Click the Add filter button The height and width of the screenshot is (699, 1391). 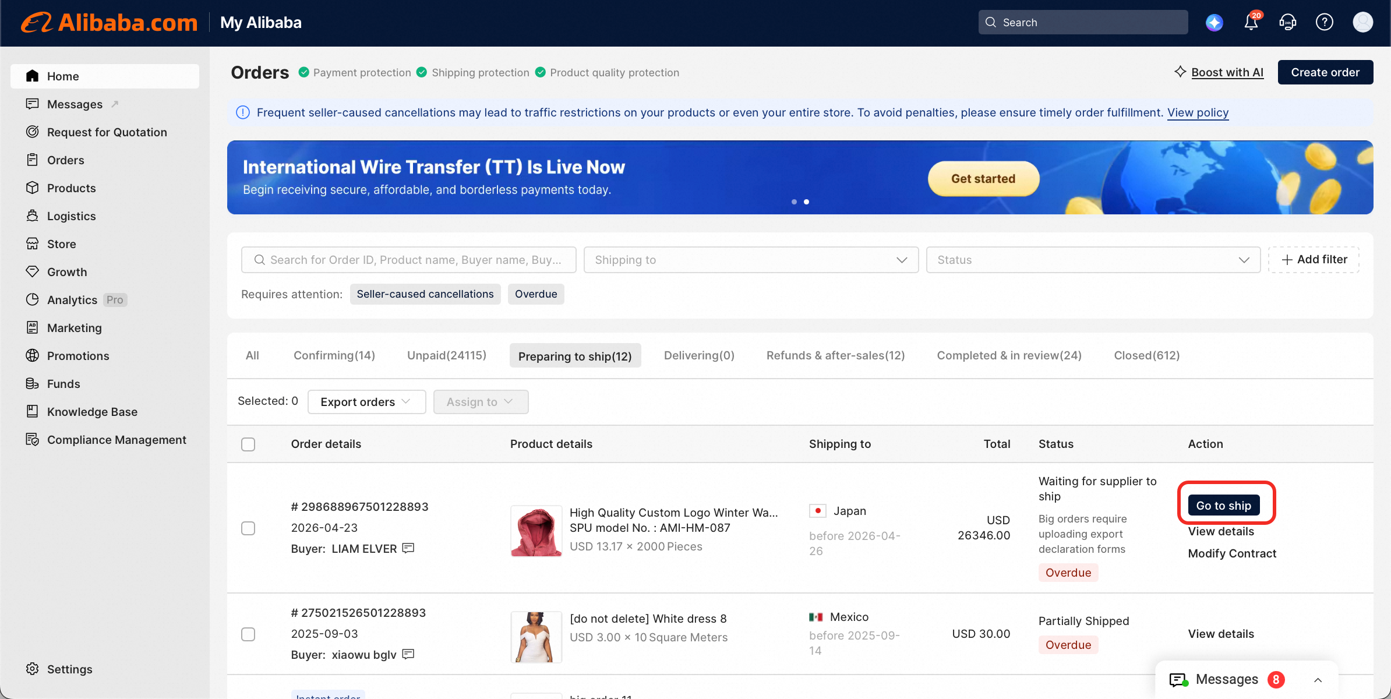click(x=1314, y=260)
